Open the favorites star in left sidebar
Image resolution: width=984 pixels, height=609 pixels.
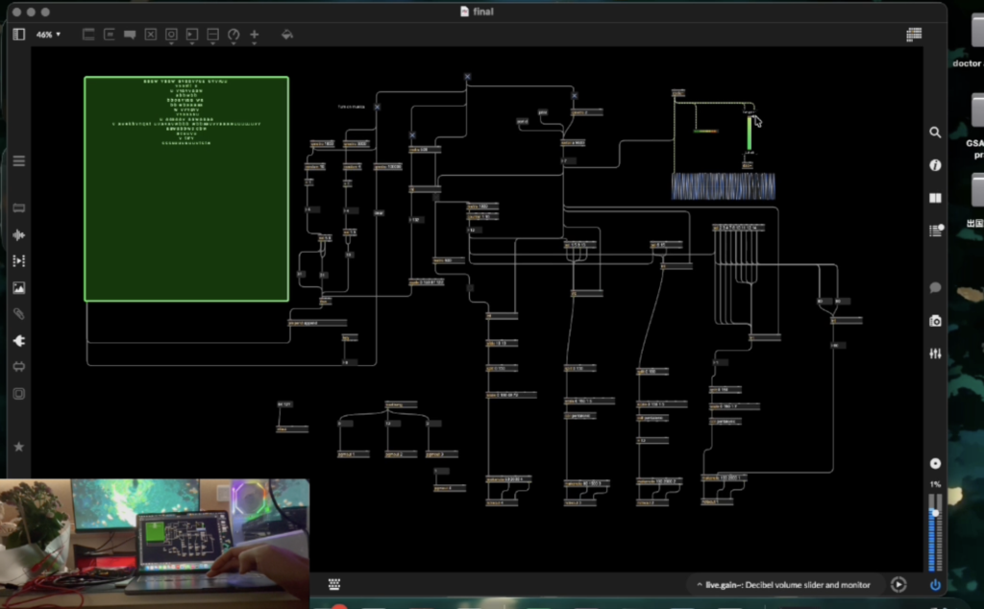pyautogui.click(x=19, y=447)
